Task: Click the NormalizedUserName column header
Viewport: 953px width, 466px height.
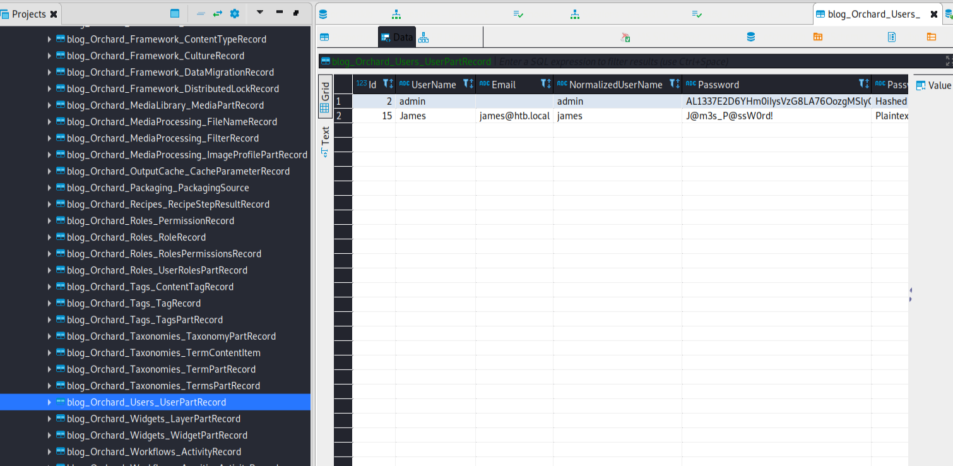Action: point(615,85)
